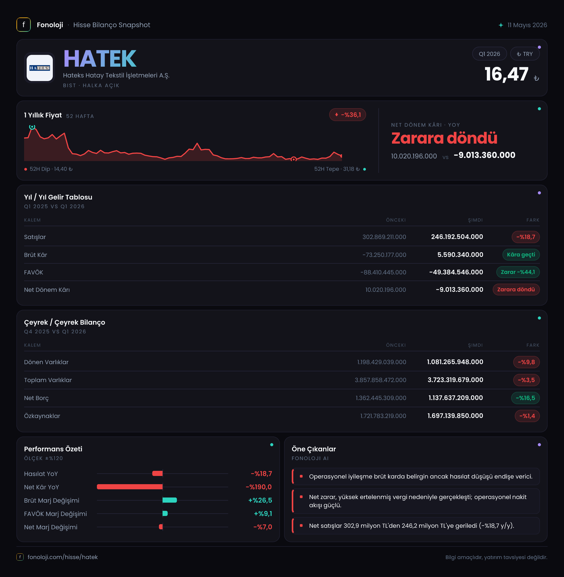The width and height of the screenshot is (564, 577).
Task: Click the share price 16,47
Action: pos(506,74)
